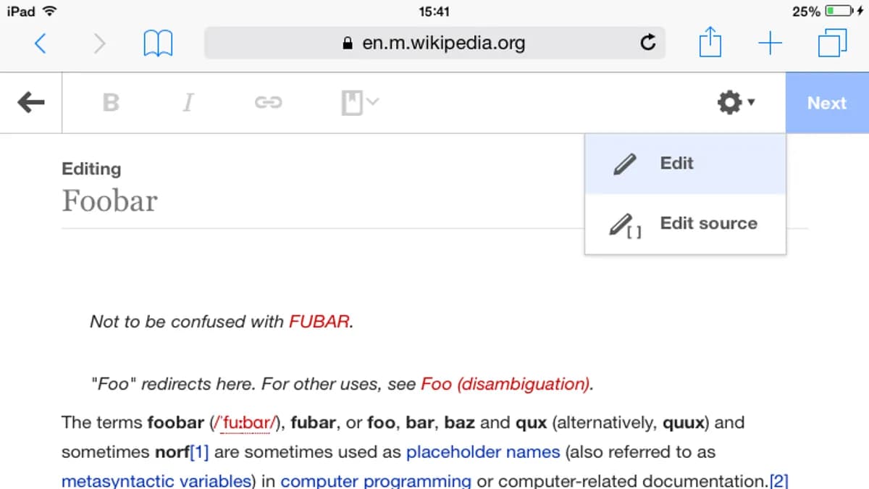Insert a link using chain icon
This screenshot has height=489, width=869.
point(267,103)
